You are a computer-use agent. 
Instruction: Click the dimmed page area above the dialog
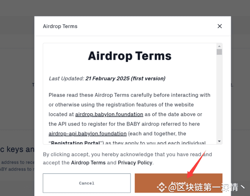click(125, 8)
